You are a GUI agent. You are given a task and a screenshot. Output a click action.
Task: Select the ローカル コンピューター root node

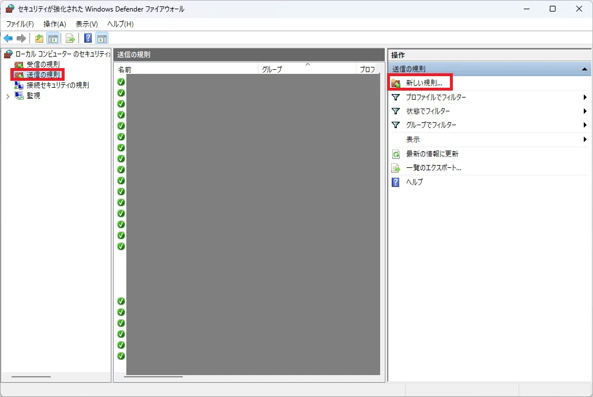pos(62,54)
